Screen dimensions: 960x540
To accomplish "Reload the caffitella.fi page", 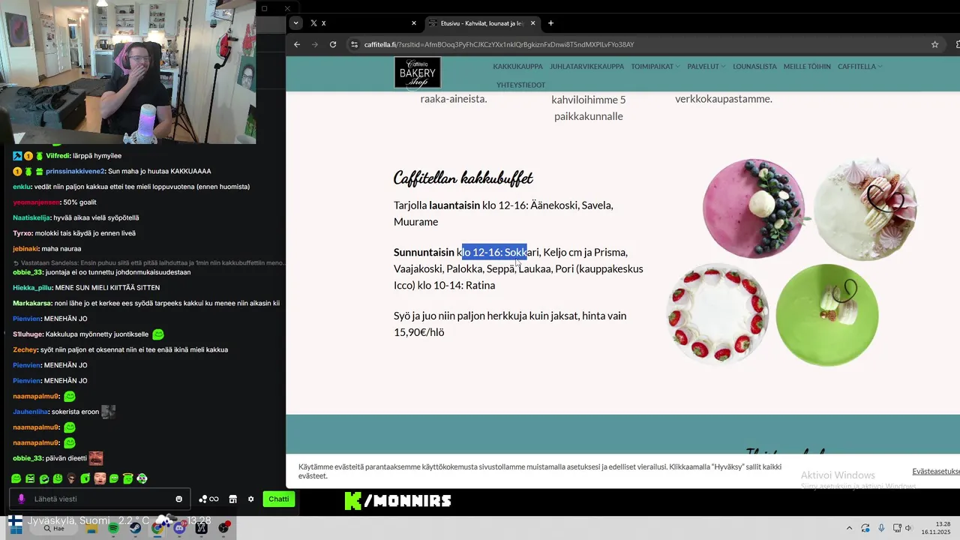I will click(333, 44).
